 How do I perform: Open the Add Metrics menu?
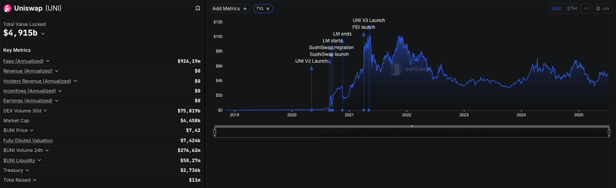point(230,8)
